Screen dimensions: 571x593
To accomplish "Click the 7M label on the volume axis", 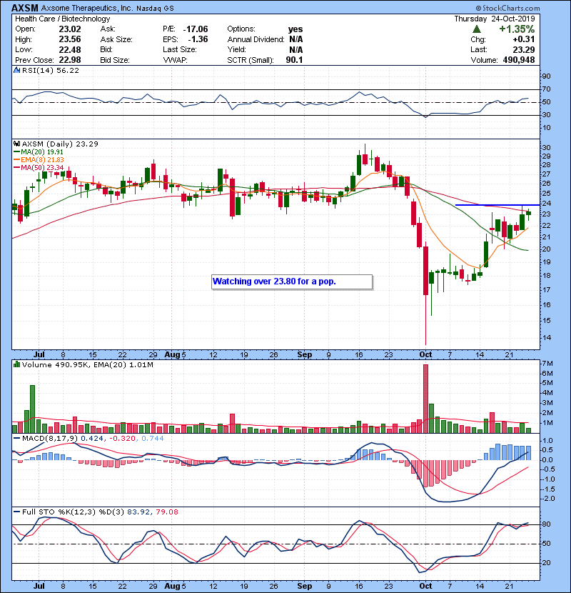I will tap(547, 364).
